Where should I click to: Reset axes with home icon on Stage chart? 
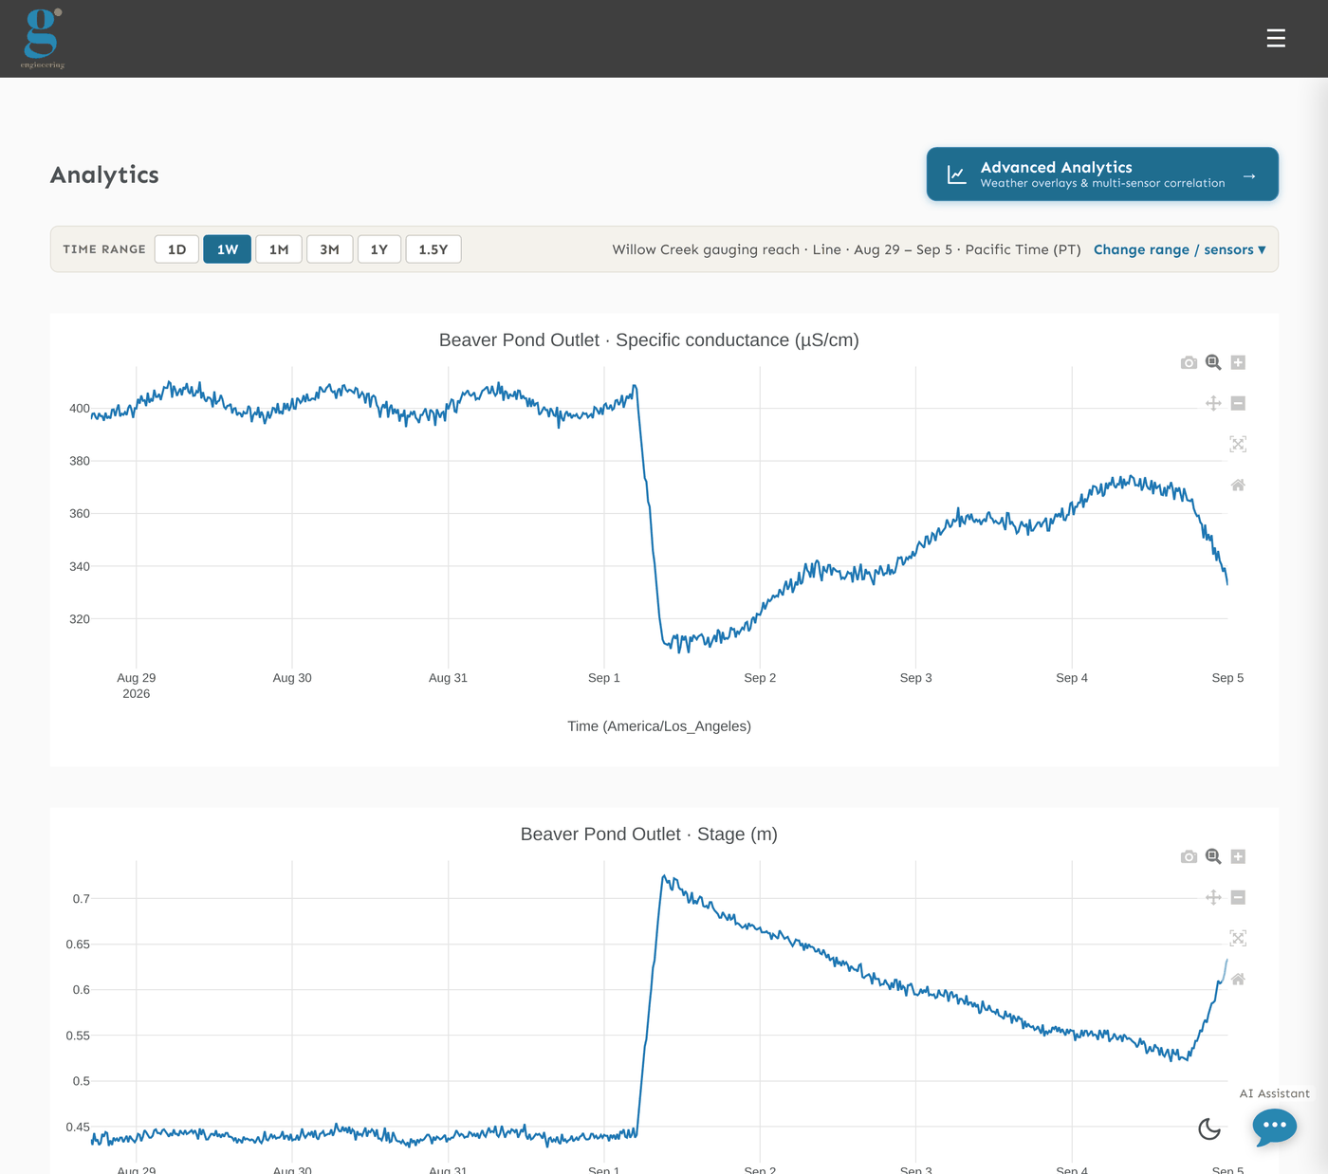coord(1238,979)
